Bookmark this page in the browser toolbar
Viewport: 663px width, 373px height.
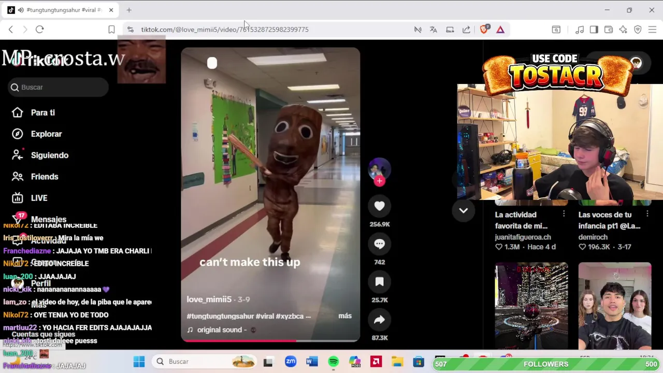tap(111, 30)
